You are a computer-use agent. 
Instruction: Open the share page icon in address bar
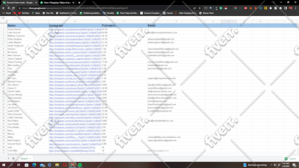[194, 8]
